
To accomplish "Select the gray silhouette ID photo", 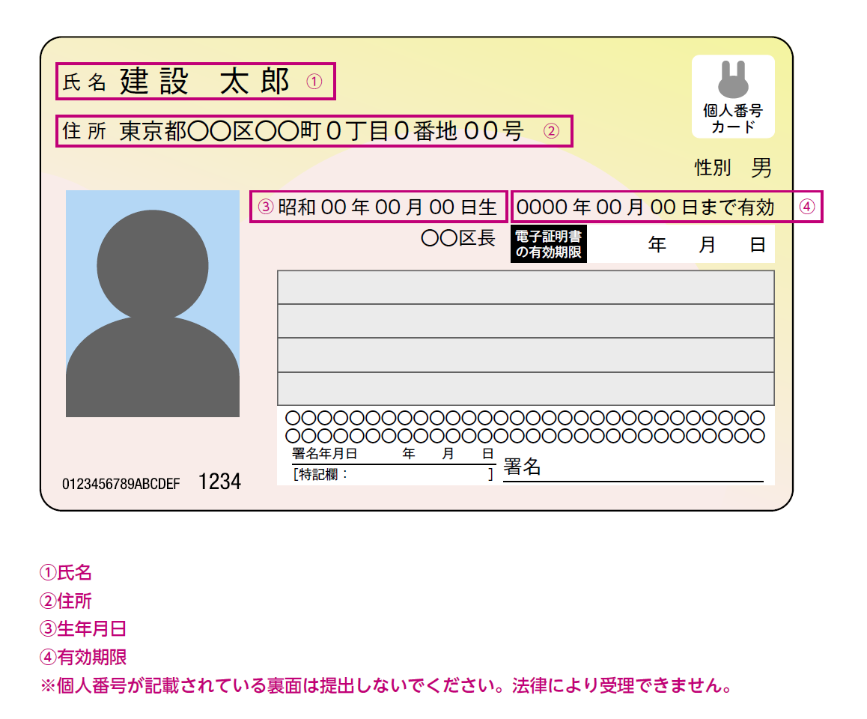I will [x=153, y=303].
